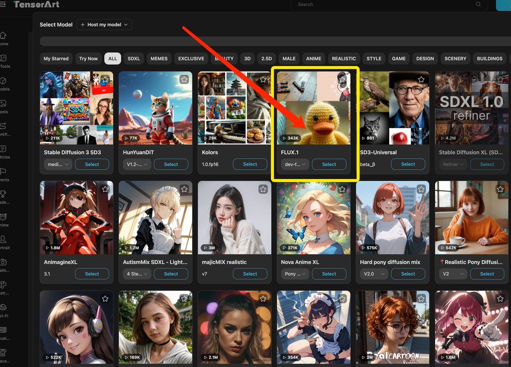Click Select for Kolors

click(250, 164)
